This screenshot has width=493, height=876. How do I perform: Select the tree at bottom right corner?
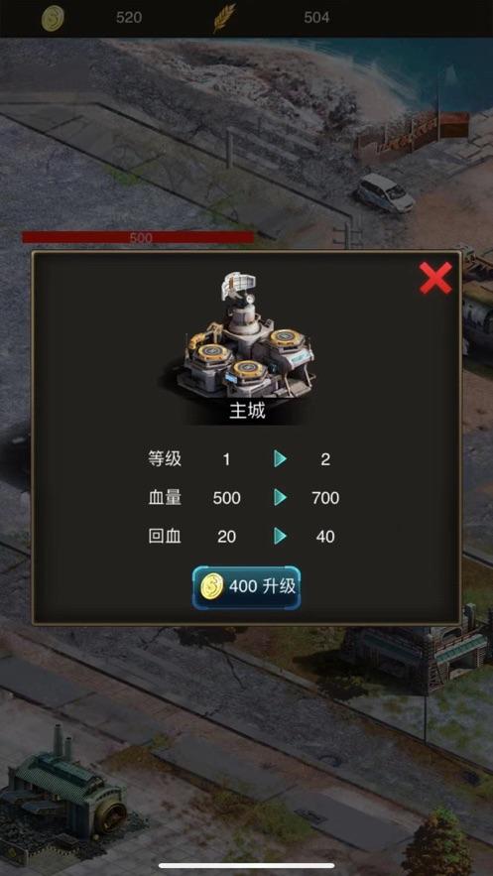coord(439,842)
